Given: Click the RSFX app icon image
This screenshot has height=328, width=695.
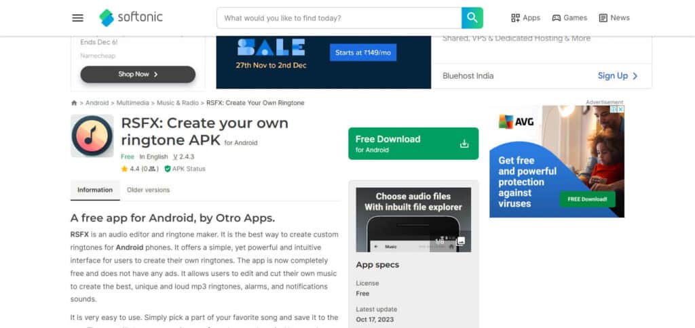Looking at the screenshot, I should tap(92, 136).
